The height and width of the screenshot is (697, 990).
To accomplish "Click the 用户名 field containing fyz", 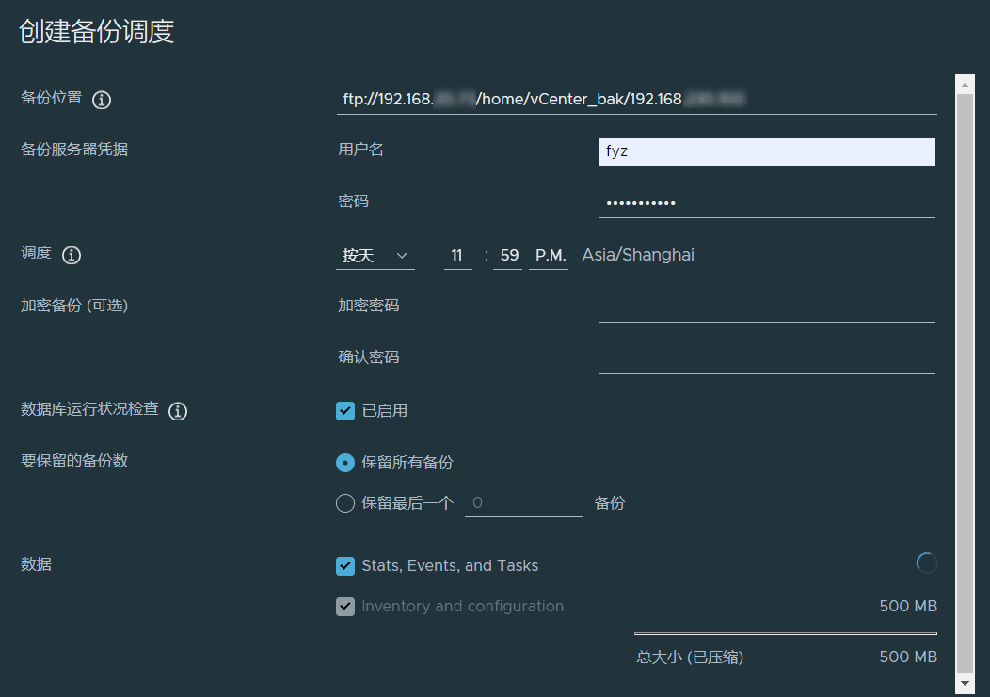I will [766, 151].
